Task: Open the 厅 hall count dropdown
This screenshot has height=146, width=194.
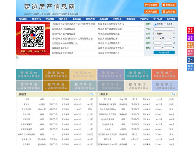Action: pyautogui.click(x=168, y=38)
